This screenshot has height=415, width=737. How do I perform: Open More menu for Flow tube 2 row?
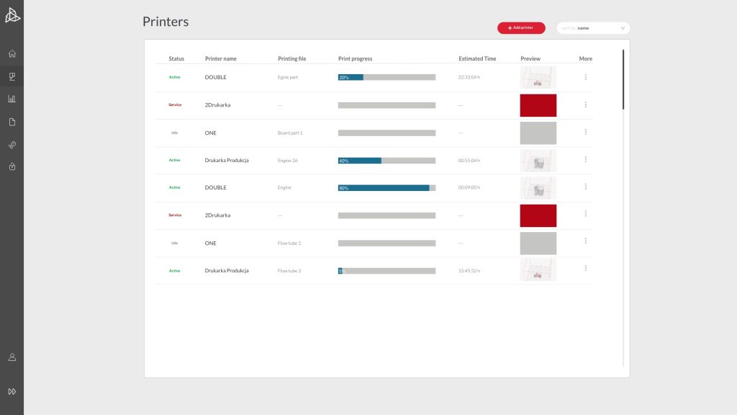[586, 268]
